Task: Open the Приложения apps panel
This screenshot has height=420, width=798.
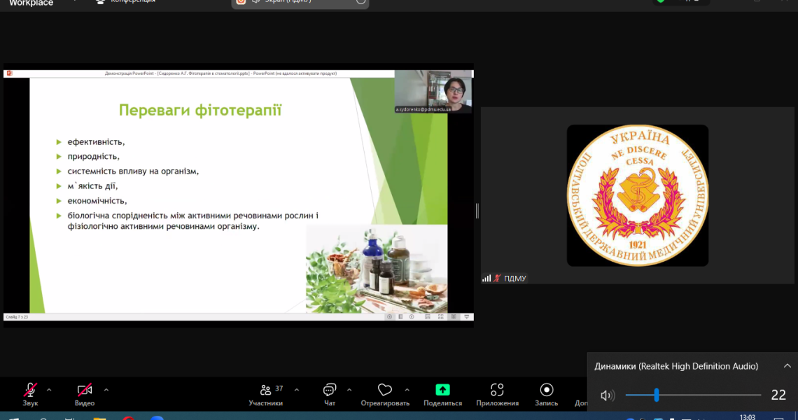Action: tap(497, 395)
